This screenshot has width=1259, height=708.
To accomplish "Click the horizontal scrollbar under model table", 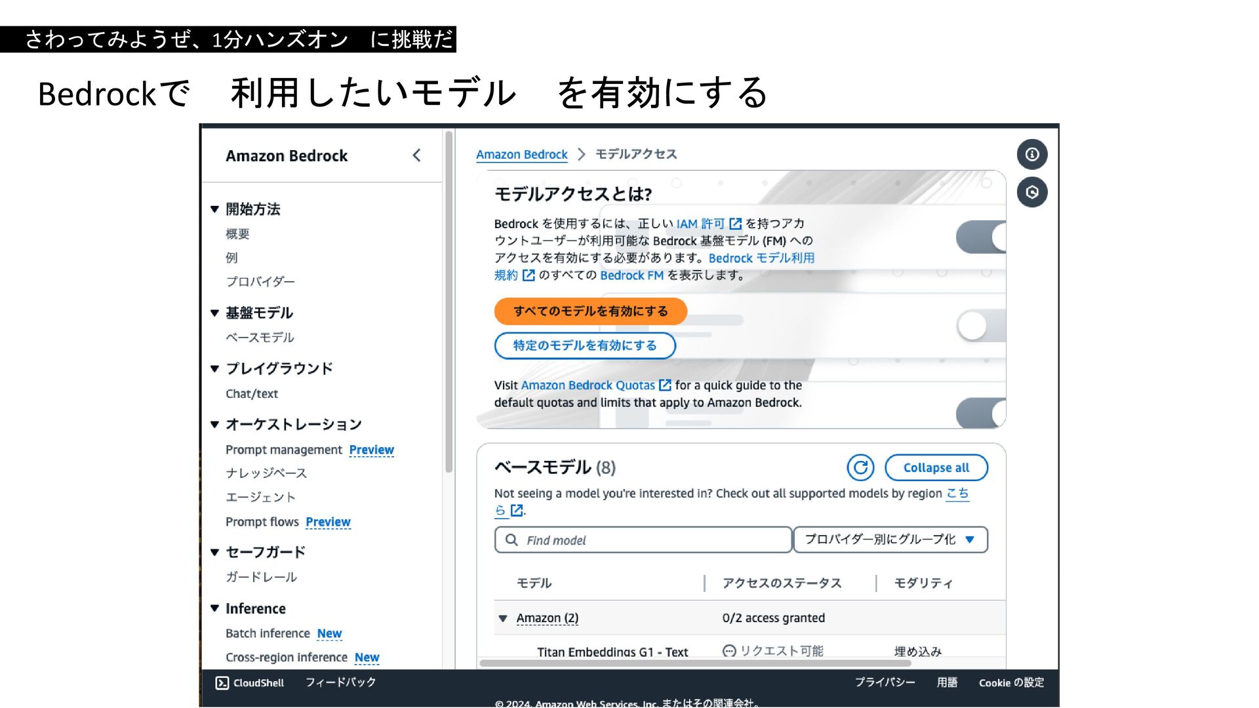I will coord(695,663).
